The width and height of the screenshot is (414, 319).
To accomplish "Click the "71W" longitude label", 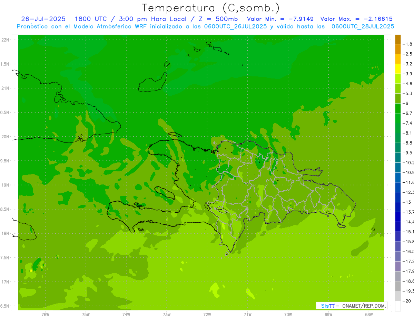I will pyautogui.click(x=247, y=315).
